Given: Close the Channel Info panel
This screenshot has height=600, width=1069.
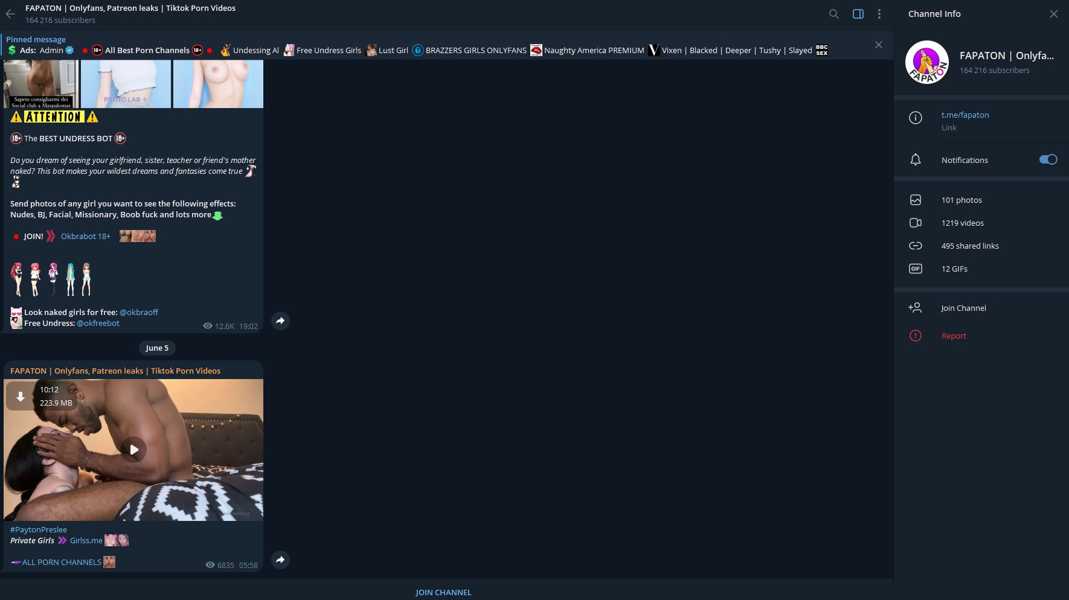Looking at the screenshot, I should [1054, 14].
